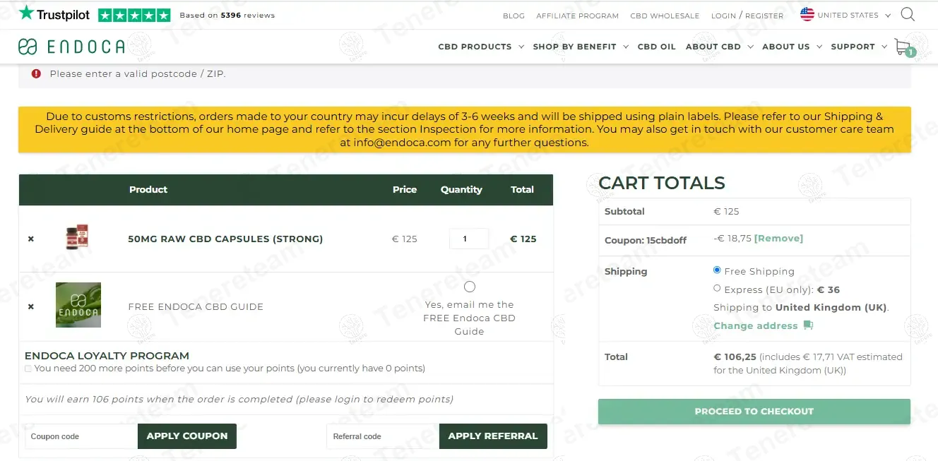This screenshot has width=938, height=461.
Task: Click Proceed to Checkout
Action: [x=754, y=411]
